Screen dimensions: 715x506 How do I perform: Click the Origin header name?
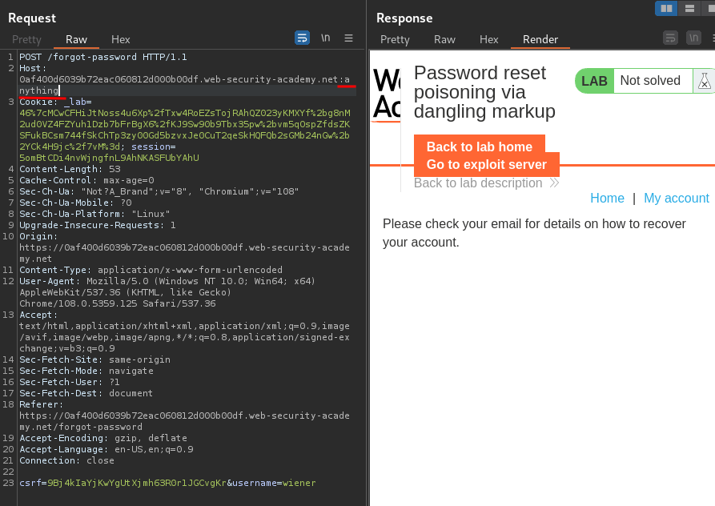coord(38,237)
